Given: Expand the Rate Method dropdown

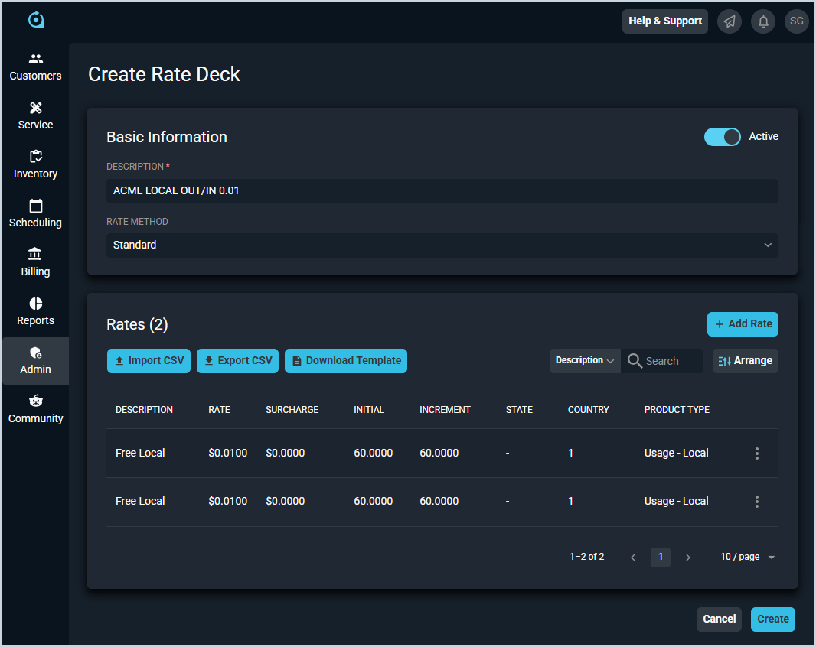Looking at the screenshot, I should tap(442, 245).
